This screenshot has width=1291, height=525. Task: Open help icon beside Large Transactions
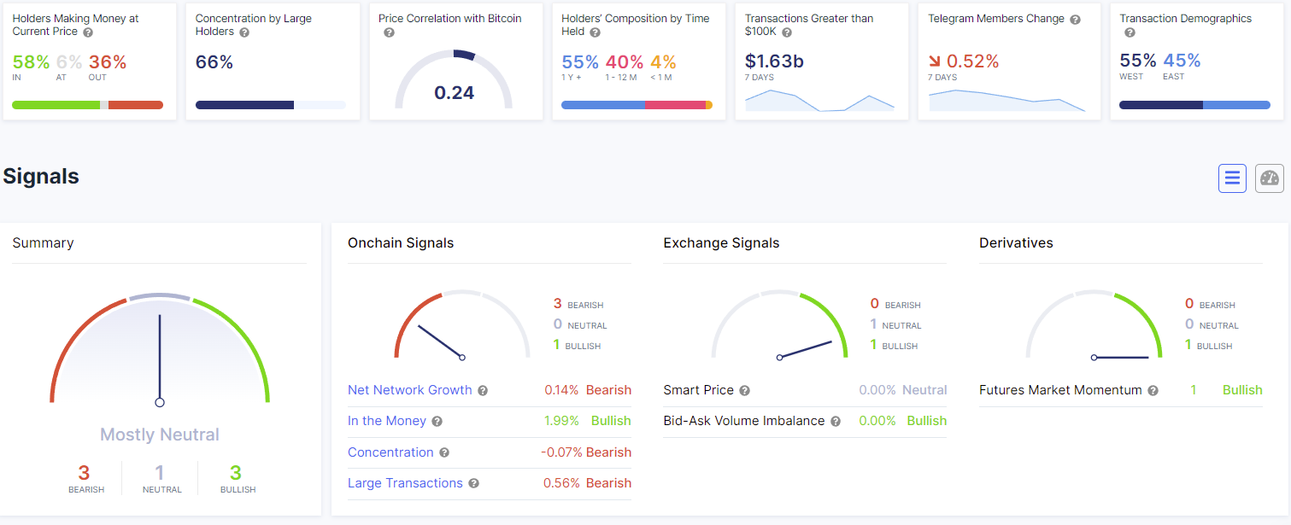point(473,484)
